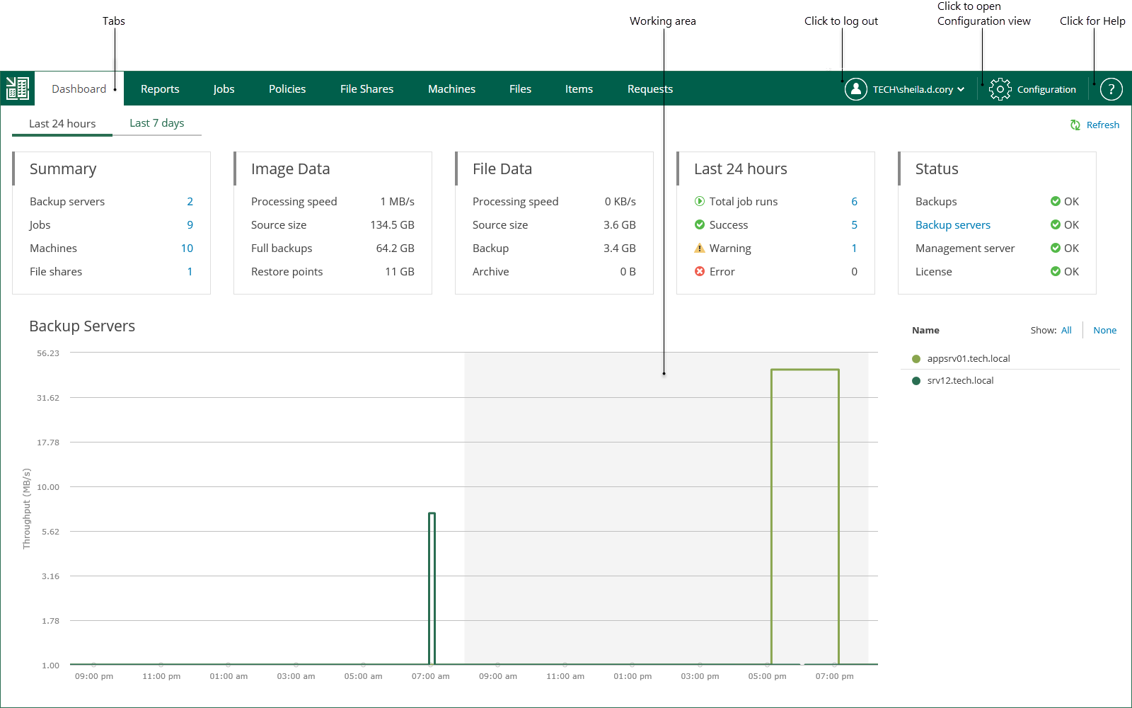Click the OK check icon for Management server
This screenshot has height=708, width=1132.
click(x=1055, y=248)
